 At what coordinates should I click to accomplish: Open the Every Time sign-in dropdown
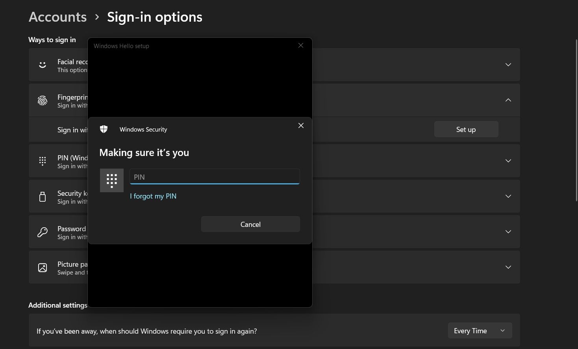[480, 330]
